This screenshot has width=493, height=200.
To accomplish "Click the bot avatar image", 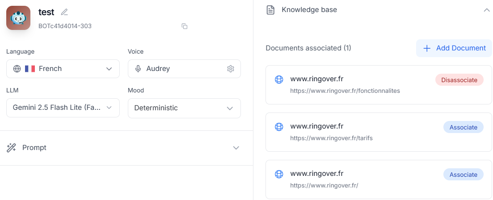I will tap(18, 18).
